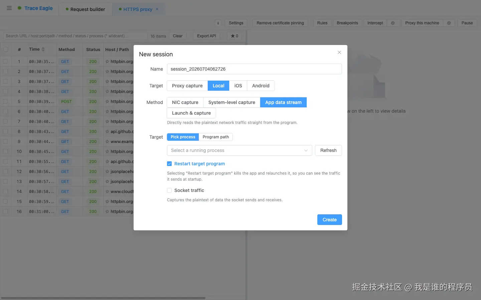Click Remove certificate pinning
Viewport: 481px width, 300px height.
[280, 23]
